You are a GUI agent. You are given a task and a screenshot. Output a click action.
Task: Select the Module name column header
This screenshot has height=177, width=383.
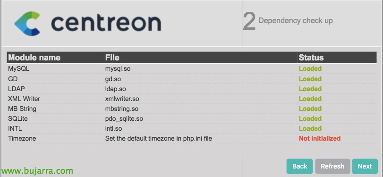click(34, 58)
